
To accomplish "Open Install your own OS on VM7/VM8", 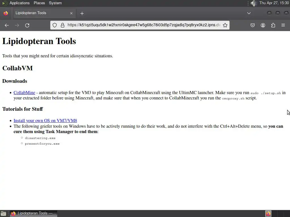I will (x=45, y=120).
